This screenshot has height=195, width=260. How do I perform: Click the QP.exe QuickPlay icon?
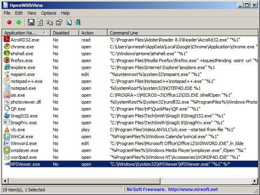[6, 108]
